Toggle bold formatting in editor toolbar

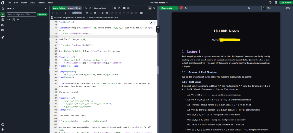coord(115,8)
